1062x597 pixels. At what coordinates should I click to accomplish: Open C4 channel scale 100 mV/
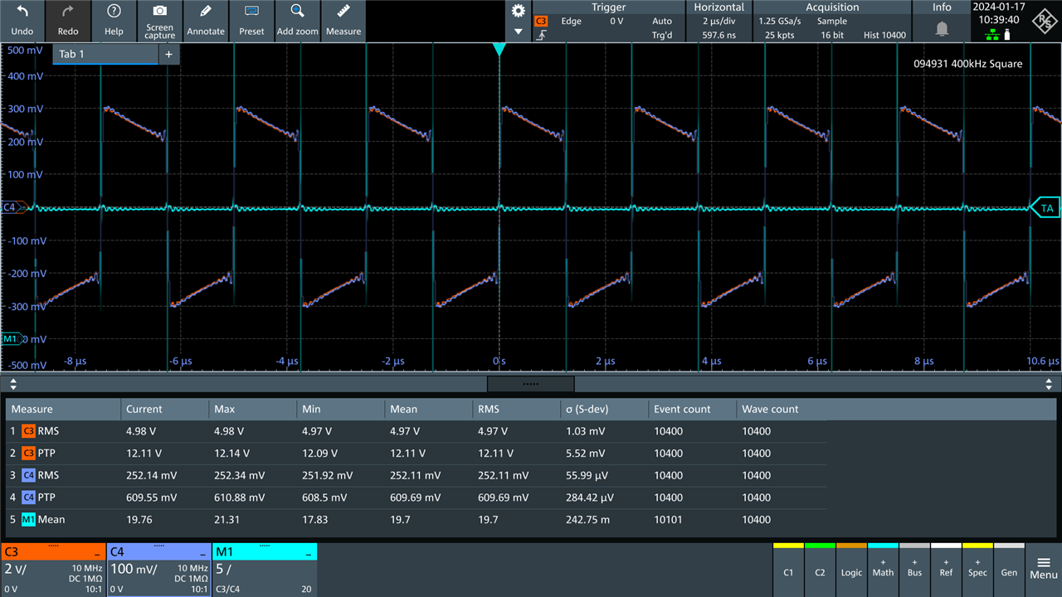coord(134,569)
